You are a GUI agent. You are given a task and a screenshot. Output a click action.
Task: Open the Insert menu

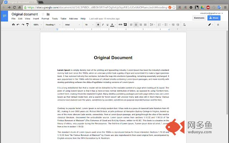pyautogui.click(x=36, y=19)
